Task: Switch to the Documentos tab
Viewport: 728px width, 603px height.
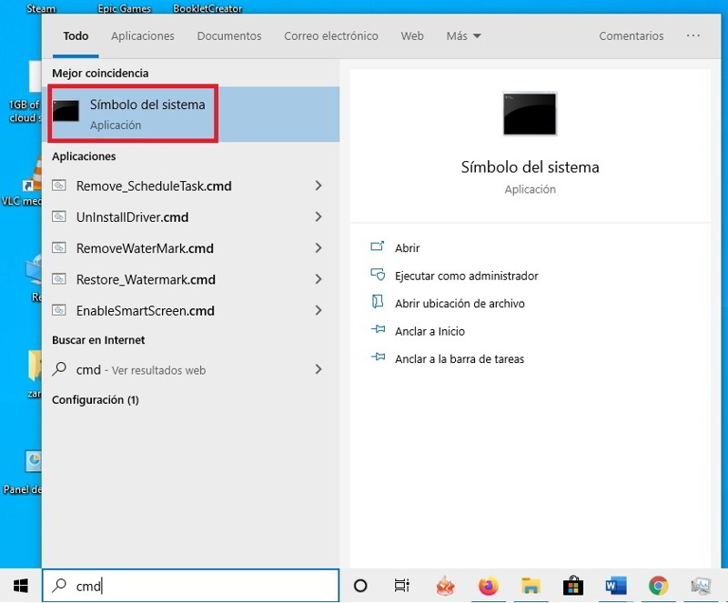Action: [x=229, y=36]
